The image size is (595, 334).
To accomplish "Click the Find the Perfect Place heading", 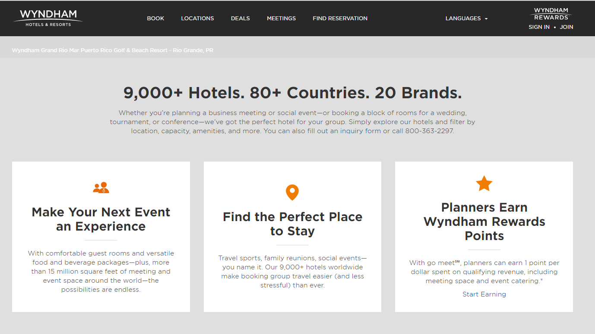I will 292,224.
